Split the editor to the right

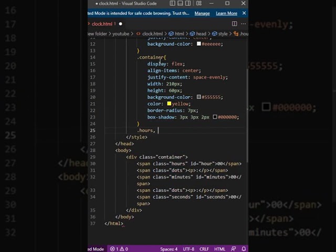click(x=235, y=24)
